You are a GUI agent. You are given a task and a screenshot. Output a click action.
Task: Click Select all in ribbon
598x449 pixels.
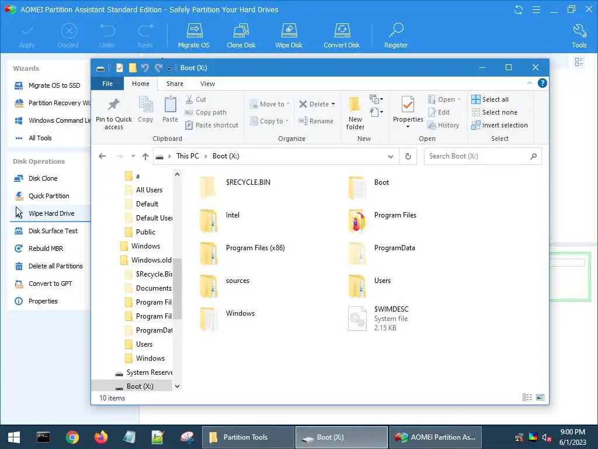[x=490, y=99]
